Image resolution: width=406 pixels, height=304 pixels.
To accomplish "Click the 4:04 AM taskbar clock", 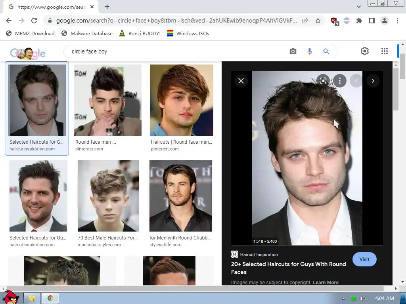I will (384, 298).
